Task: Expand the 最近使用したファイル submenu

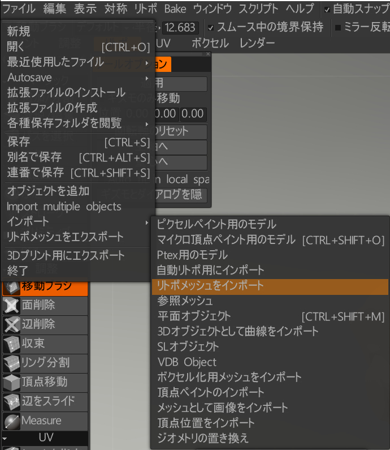Action: (x=78, y=62)
